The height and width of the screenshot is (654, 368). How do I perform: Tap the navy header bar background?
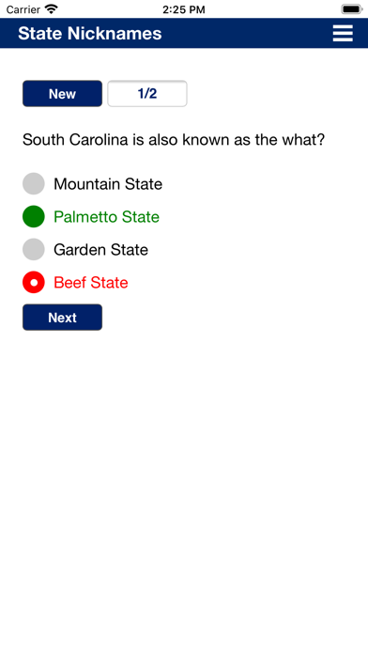(246, 34)
